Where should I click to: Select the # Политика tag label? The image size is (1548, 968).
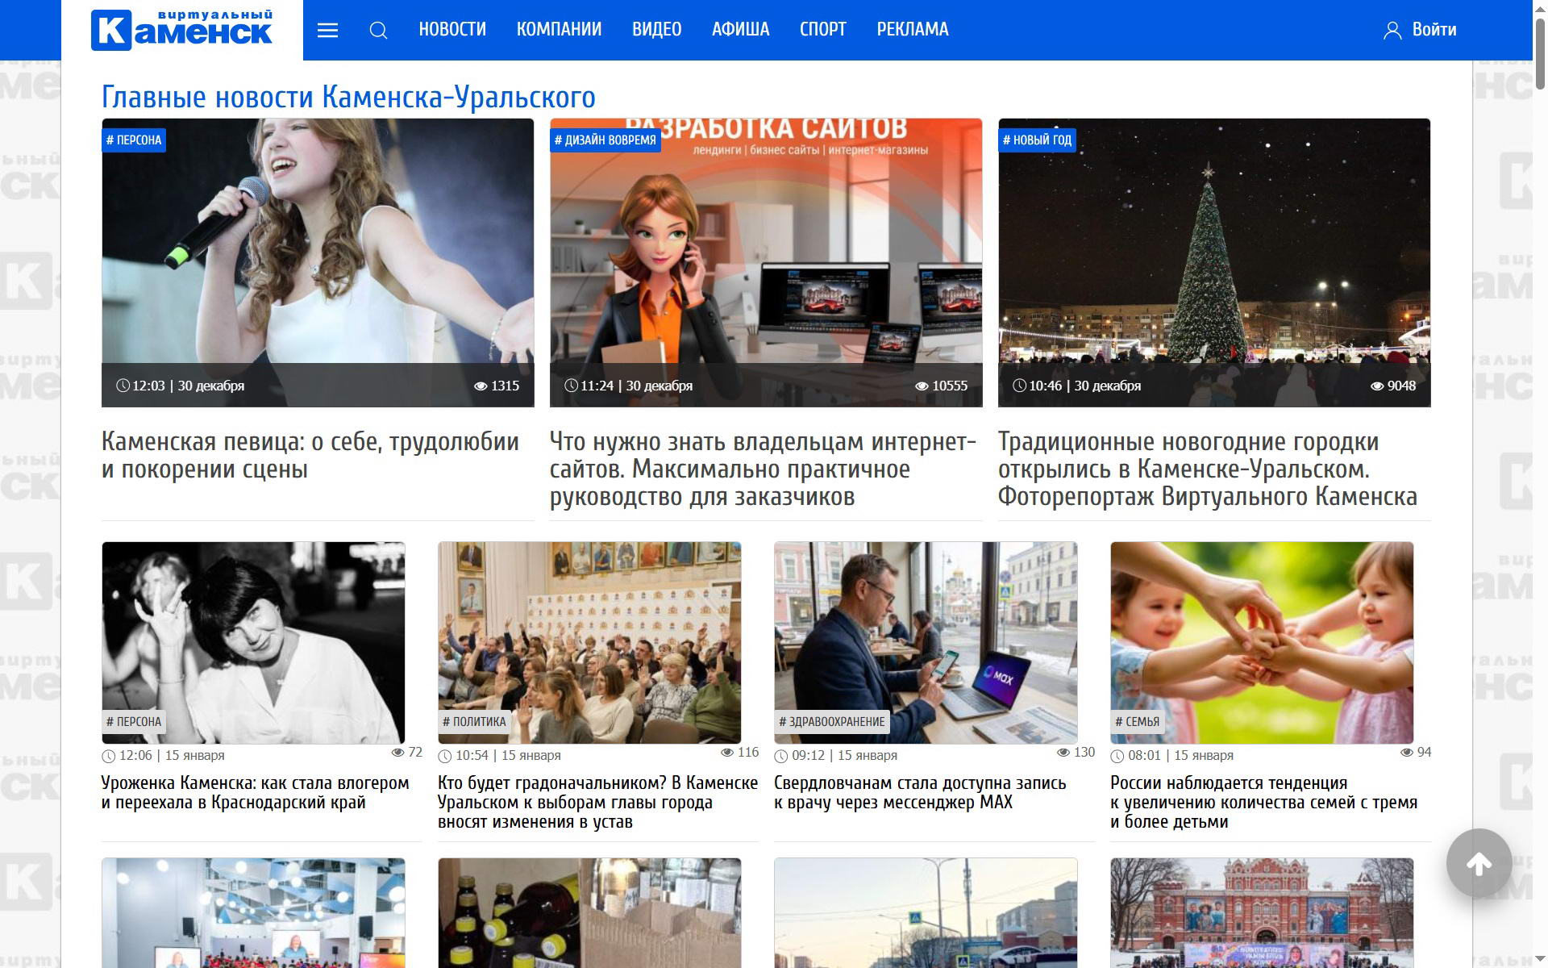(474, 722)
